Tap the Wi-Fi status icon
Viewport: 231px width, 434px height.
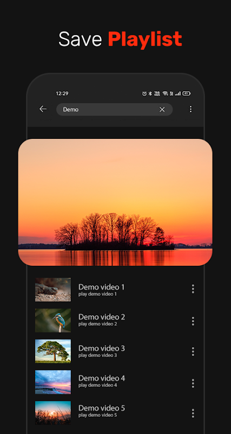point(165,93)
